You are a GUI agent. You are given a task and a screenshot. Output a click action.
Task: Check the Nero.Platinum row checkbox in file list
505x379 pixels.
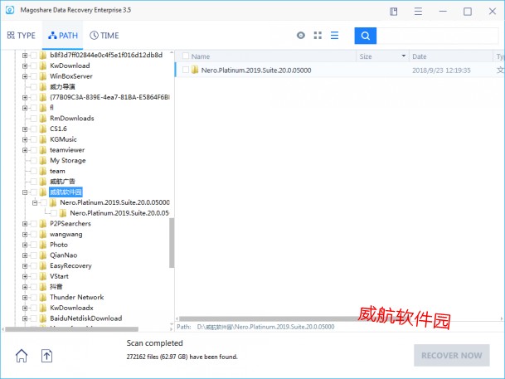tap(186, 70)
